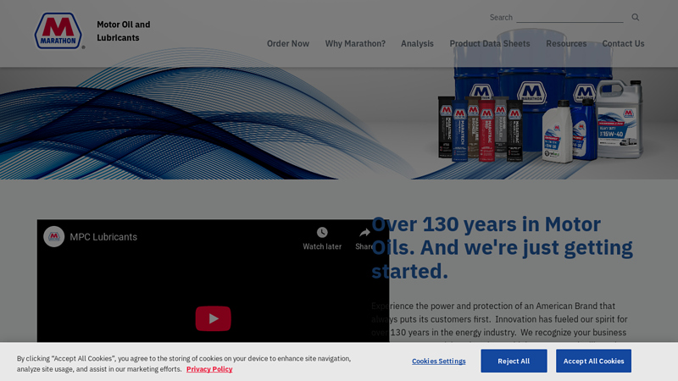This screenshot has height=381, width=678.
Task: Open Product Data Sheets in navigation
Action: tap(490, 44)
